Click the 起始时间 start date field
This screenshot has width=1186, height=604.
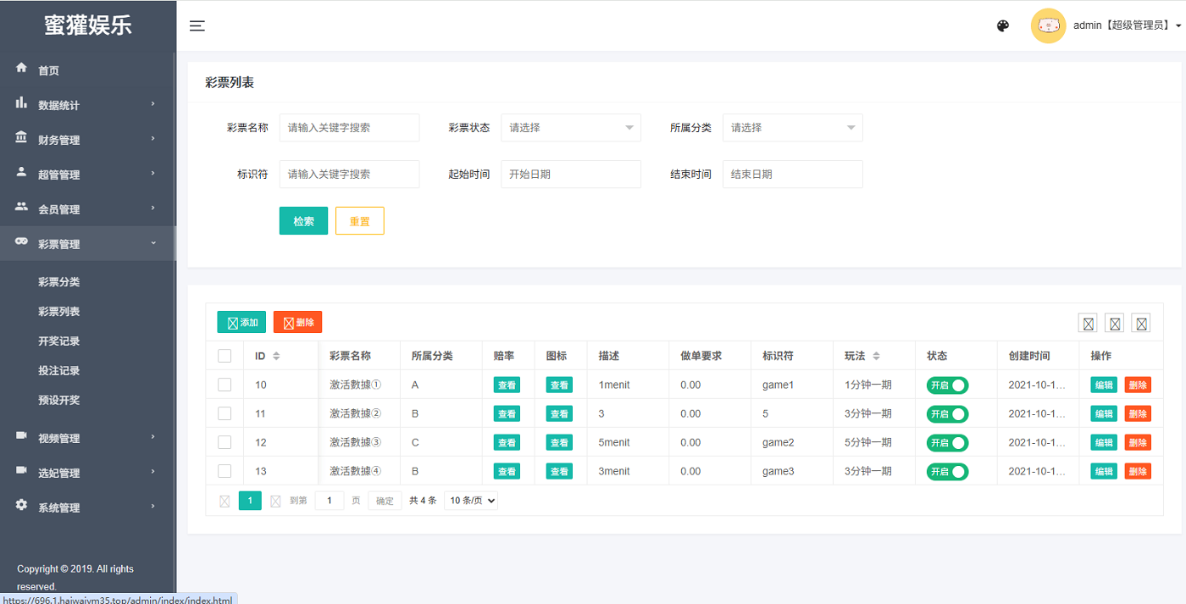click(570, 175)
